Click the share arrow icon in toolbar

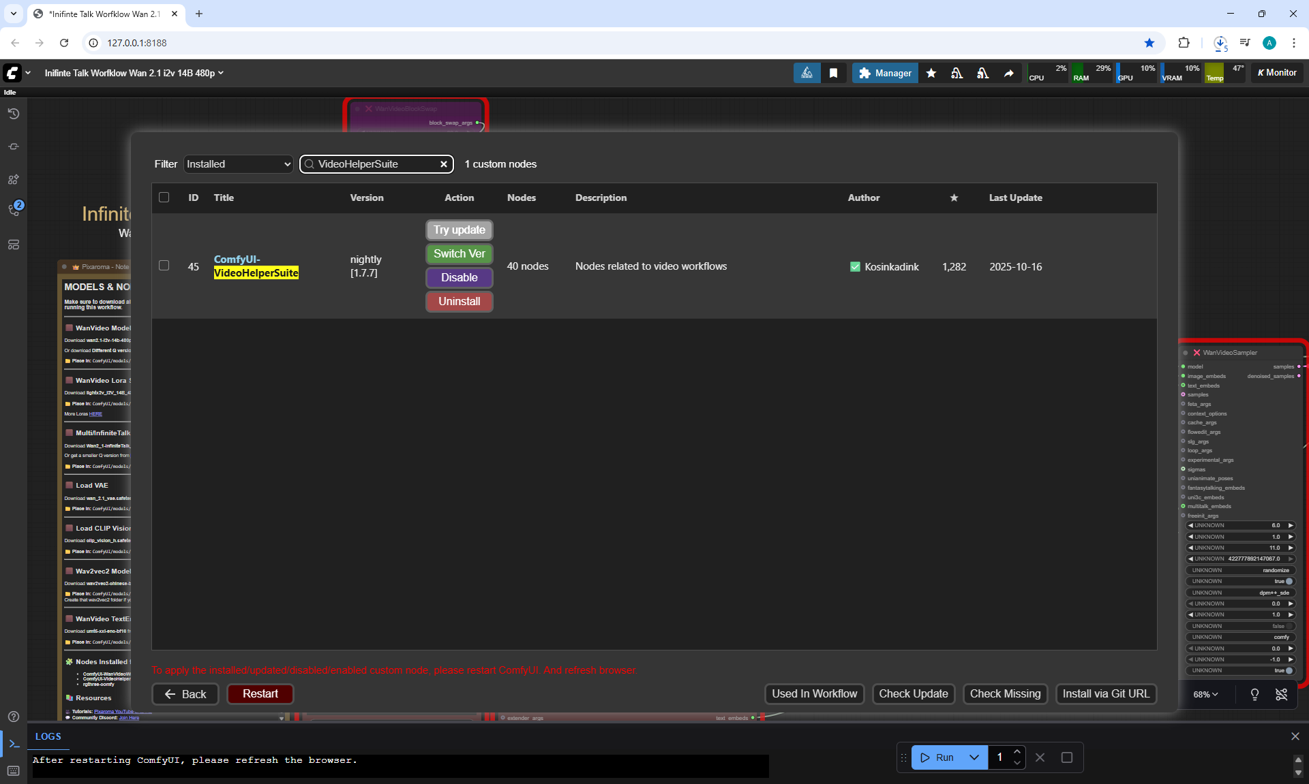pyautogui.click(x=1008, y=73)
